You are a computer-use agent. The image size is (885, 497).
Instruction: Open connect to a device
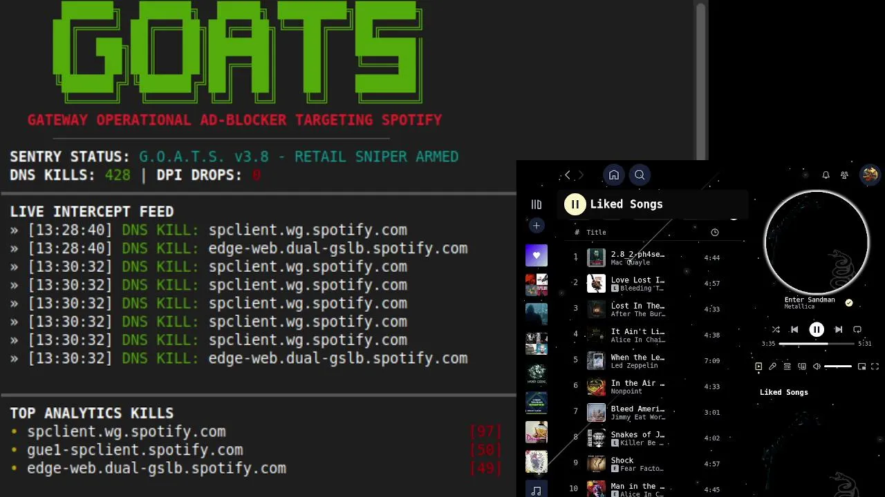click(802, 367)
